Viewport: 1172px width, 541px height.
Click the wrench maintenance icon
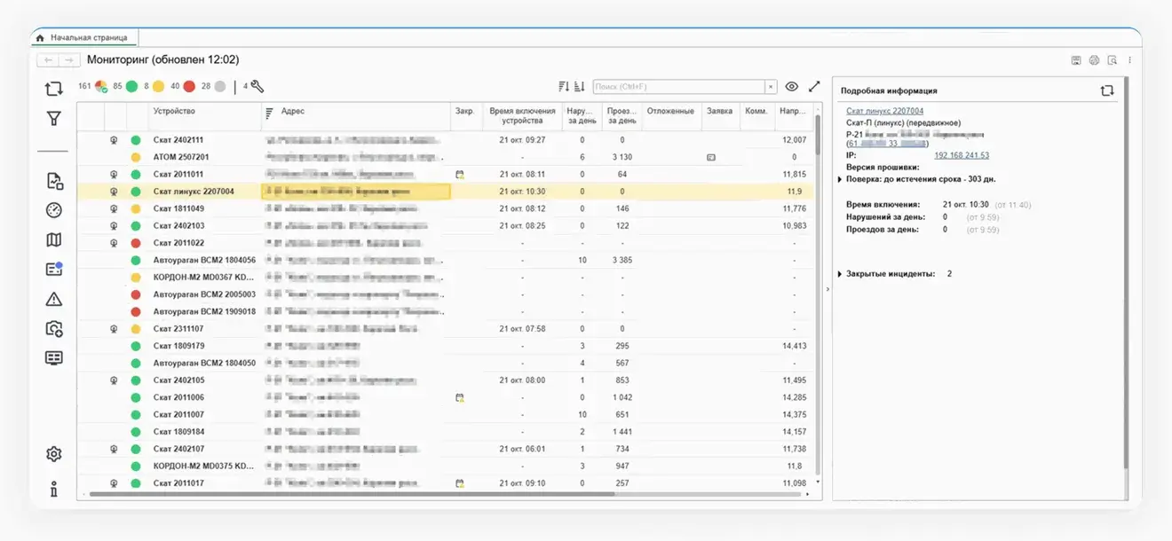257,86
